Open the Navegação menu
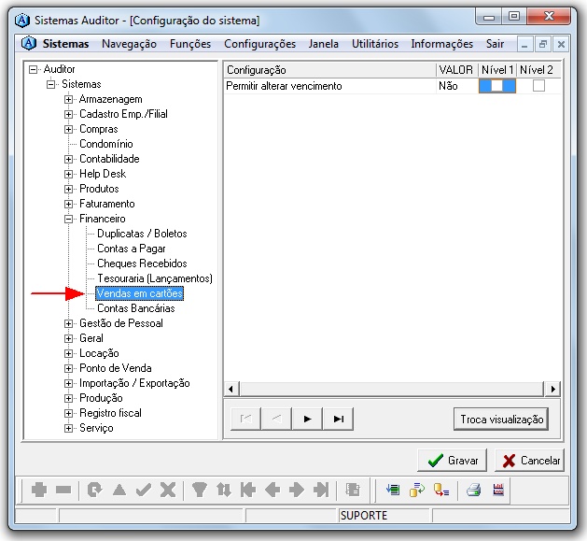Image resolution: width=587 pixels, height=541 pixels. click(129, 44)
